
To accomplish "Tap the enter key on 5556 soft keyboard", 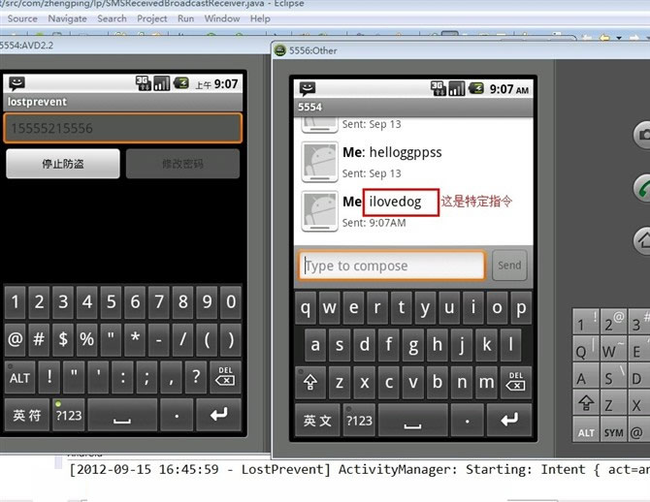I will click(509, 421).
